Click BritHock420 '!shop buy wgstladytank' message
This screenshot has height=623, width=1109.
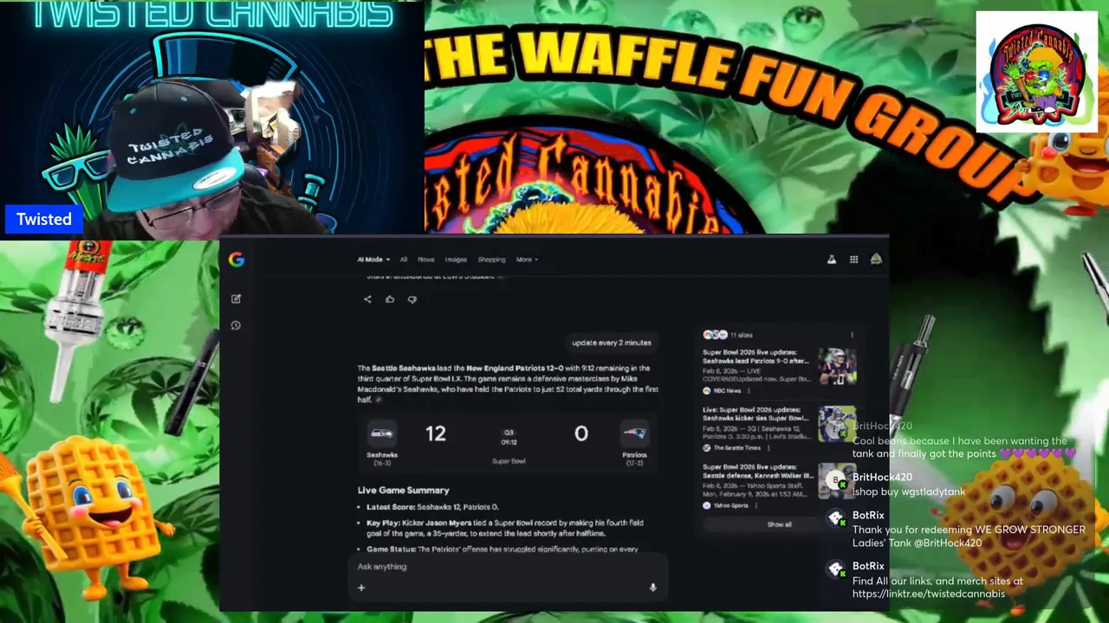pos(909,492)
